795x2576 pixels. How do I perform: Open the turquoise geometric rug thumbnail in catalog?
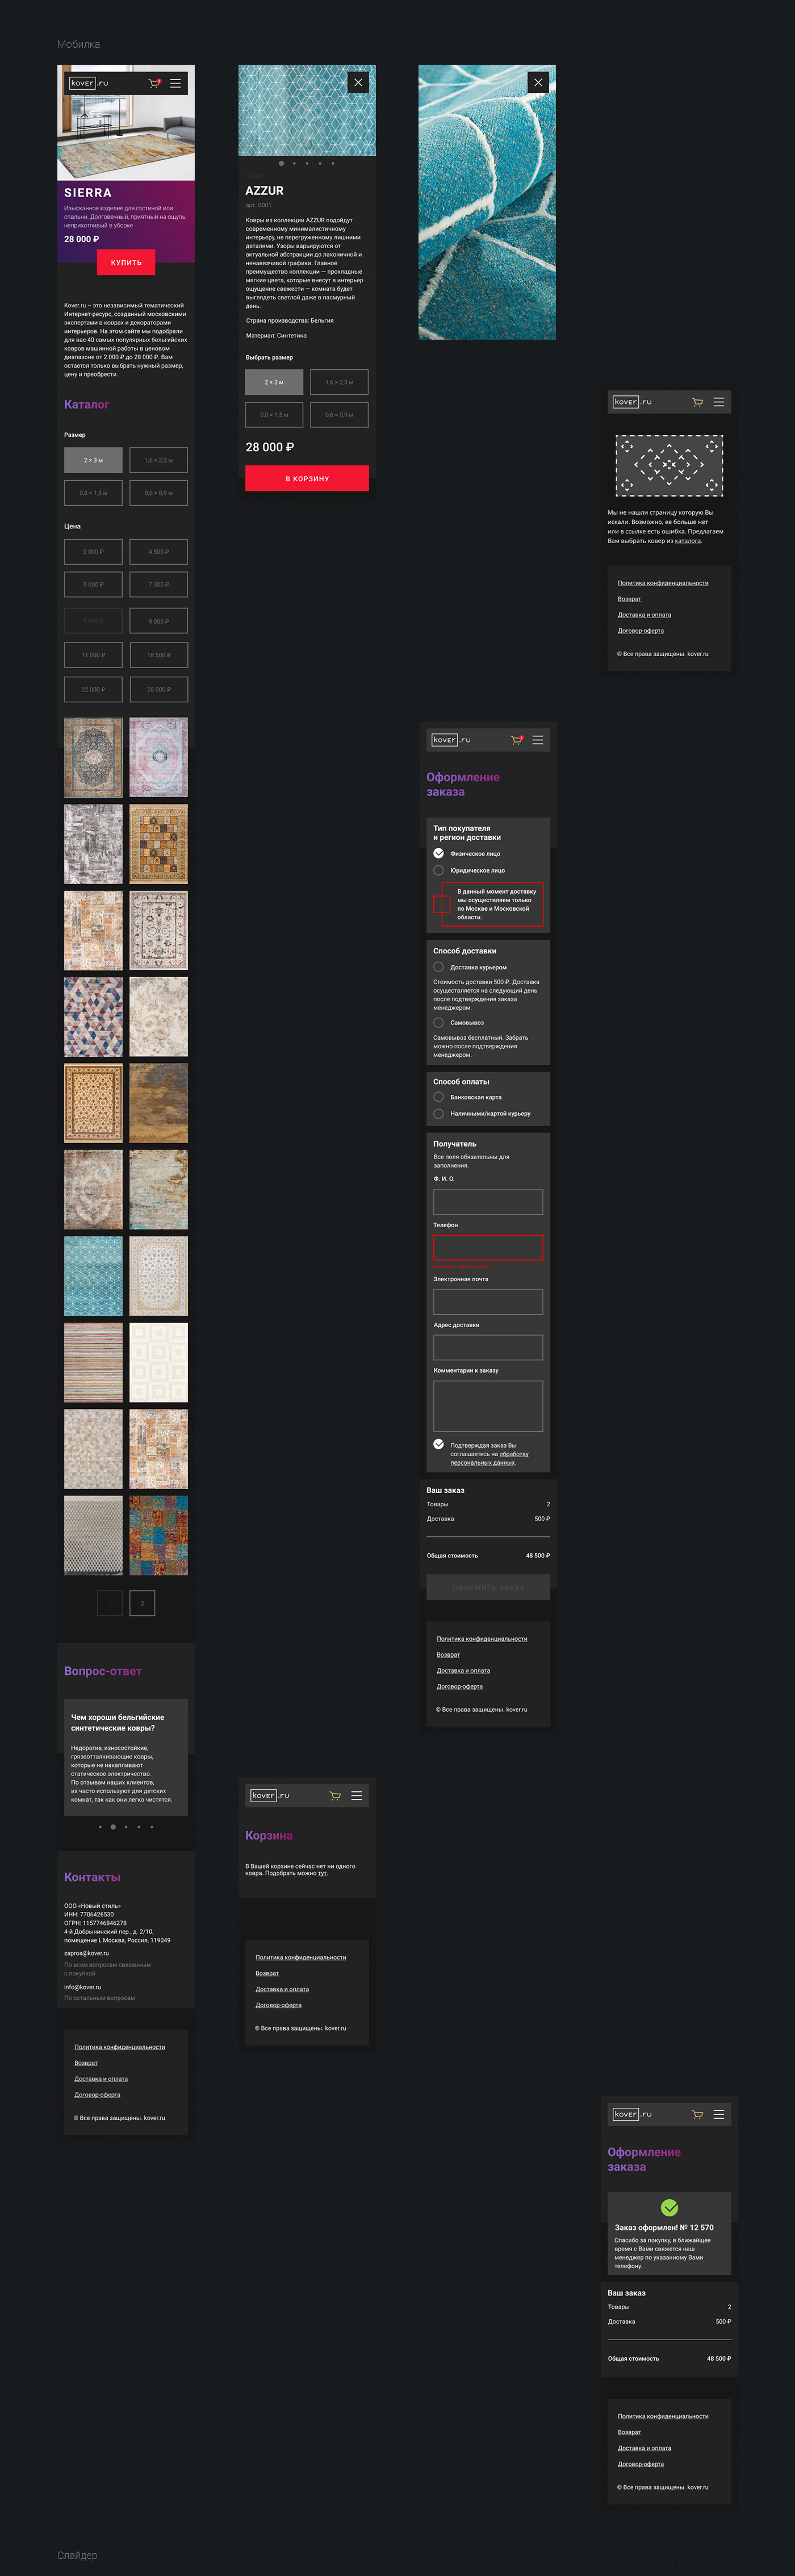(x=93, y=1276)
